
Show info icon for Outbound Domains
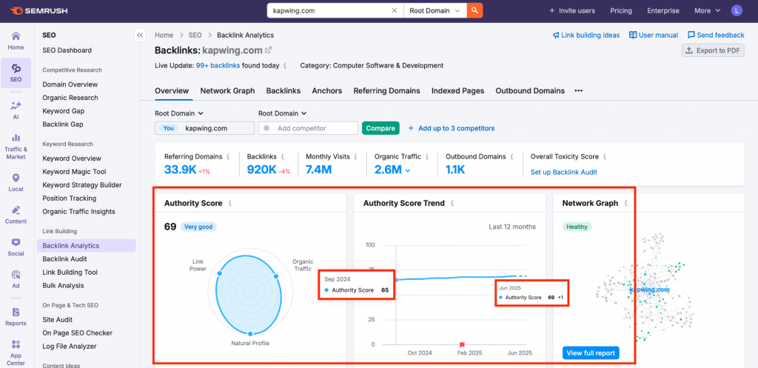512,157
